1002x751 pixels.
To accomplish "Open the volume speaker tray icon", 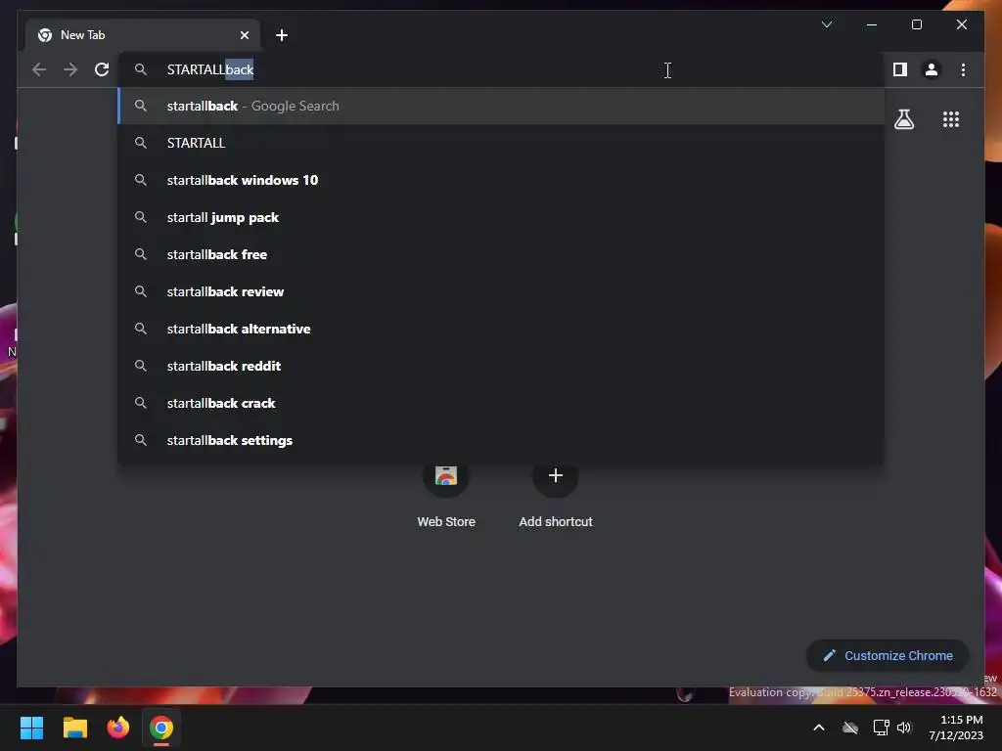I will [x=904, y=728].
